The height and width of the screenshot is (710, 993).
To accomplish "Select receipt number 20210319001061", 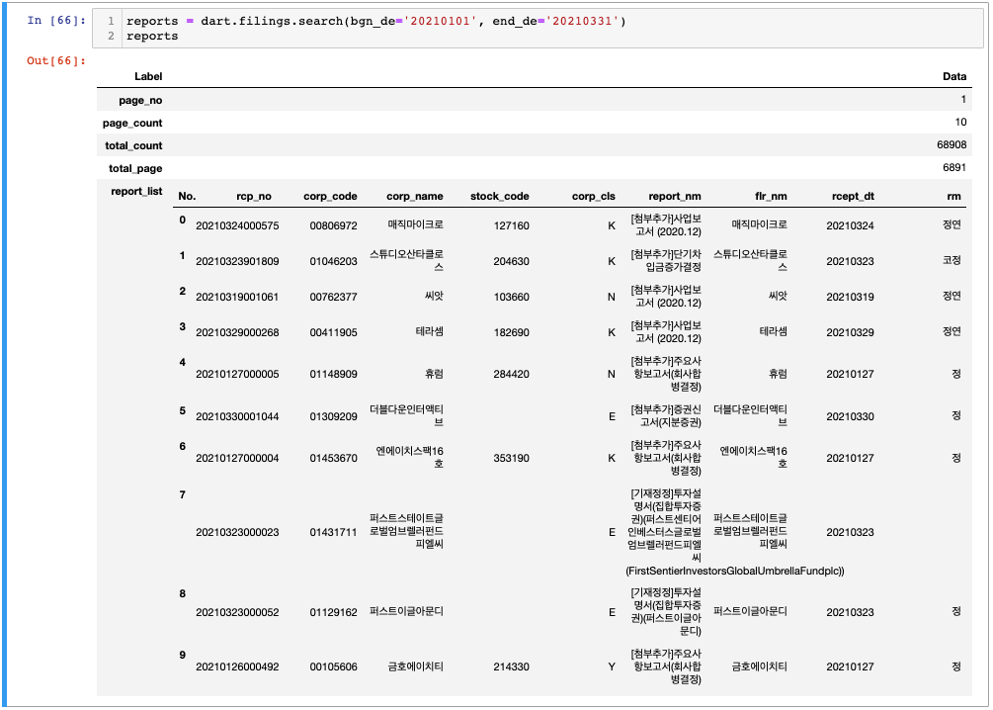I will point(237,297).
